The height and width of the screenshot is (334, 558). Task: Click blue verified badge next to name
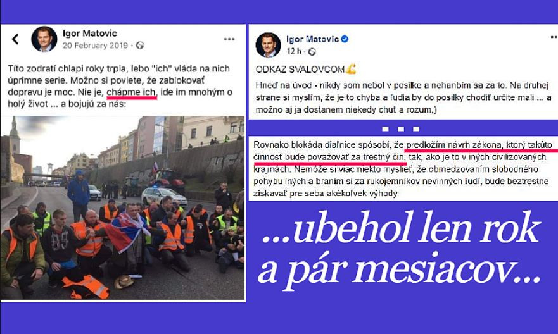345,39
